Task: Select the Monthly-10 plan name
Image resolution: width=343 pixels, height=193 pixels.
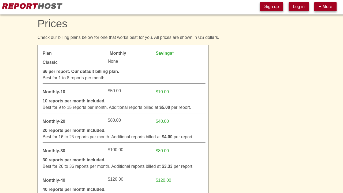Action: [x=54, y=92]
